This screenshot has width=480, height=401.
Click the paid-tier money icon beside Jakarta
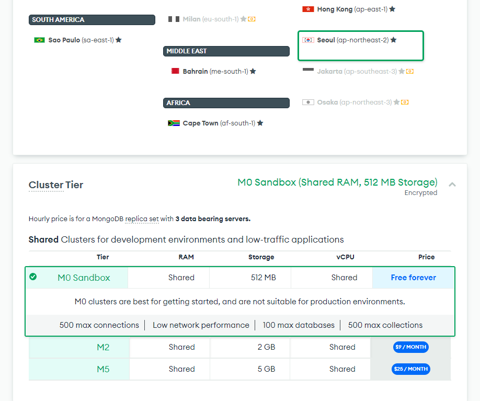pyautogui.click(x=410, y=71)
